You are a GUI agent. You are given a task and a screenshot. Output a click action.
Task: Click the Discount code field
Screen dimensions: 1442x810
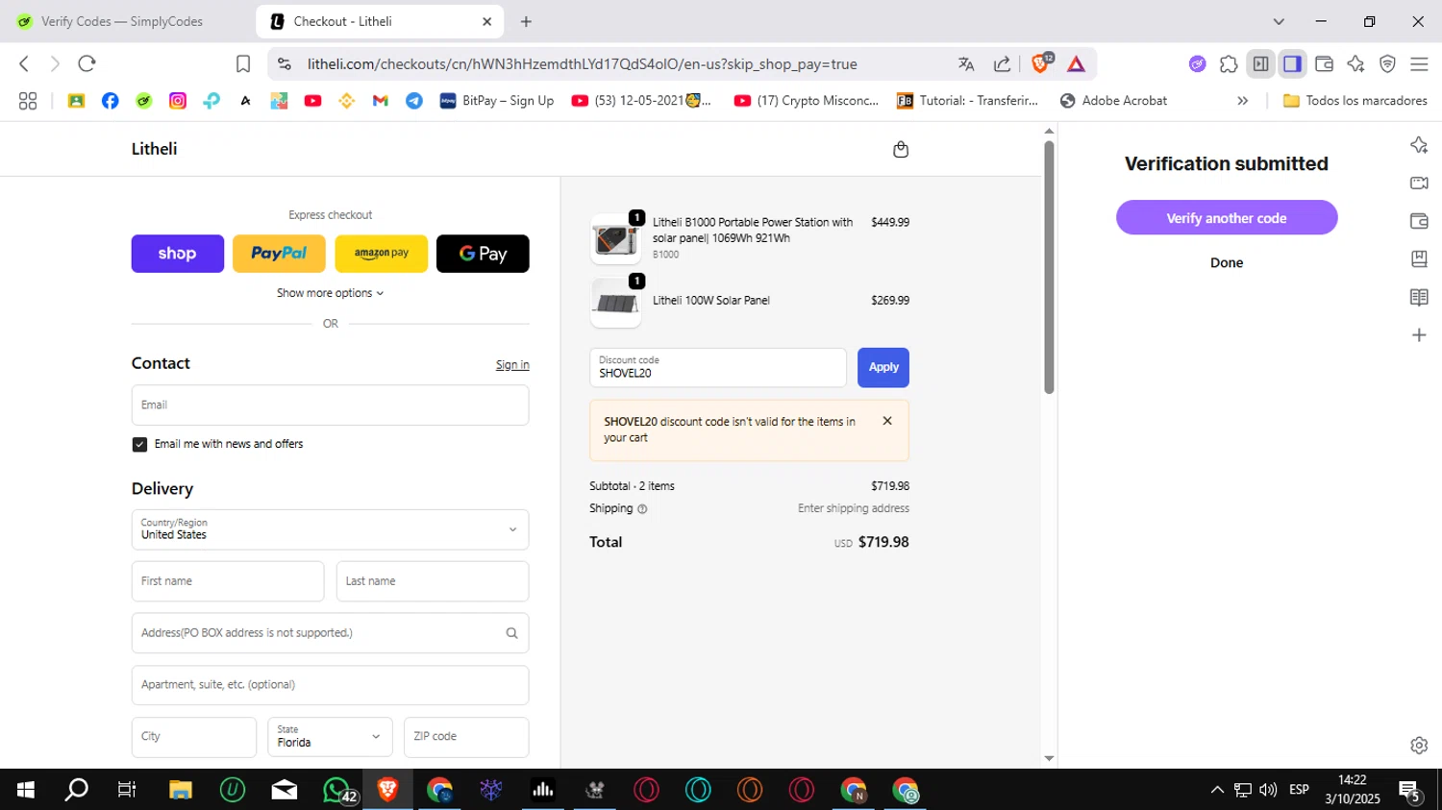click(x=717, y=367)
